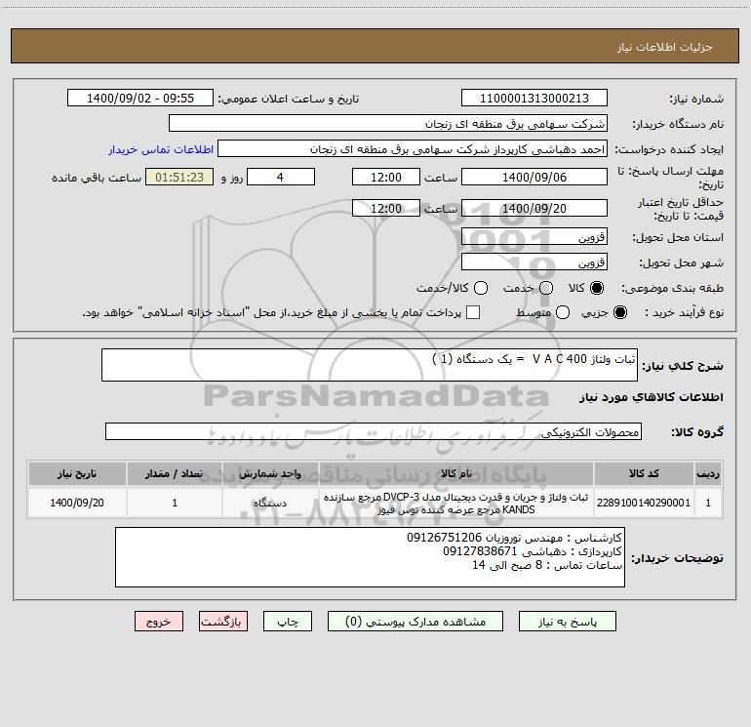Screen dimensions: 751x727
Task: Open مشاهده مدارک پیوستی (0) button
Action: [x=415, y=622]
